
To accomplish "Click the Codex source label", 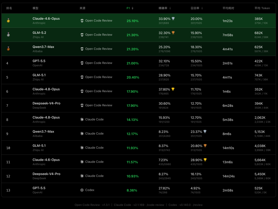I will coord(90,190).
